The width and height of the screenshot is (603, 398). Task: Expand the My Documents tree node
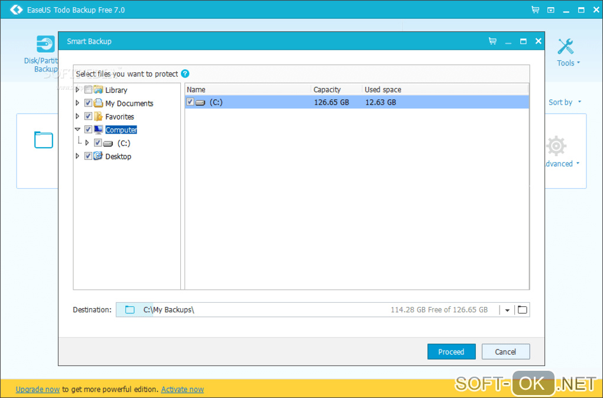[x=77, y=103]
